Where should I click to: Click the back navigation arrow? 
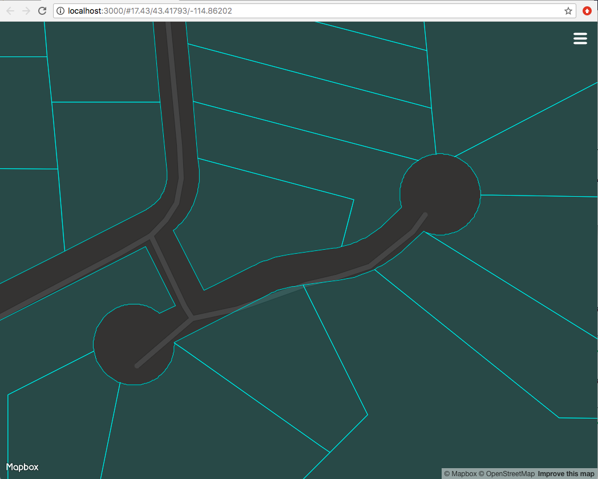(10, 10)
